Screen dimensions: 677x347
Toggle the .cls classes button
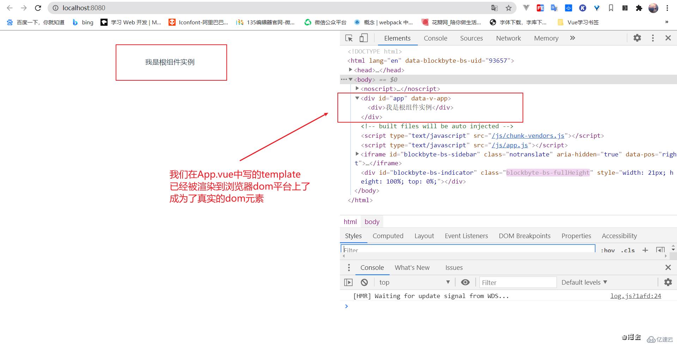click(x=628, y=250)
